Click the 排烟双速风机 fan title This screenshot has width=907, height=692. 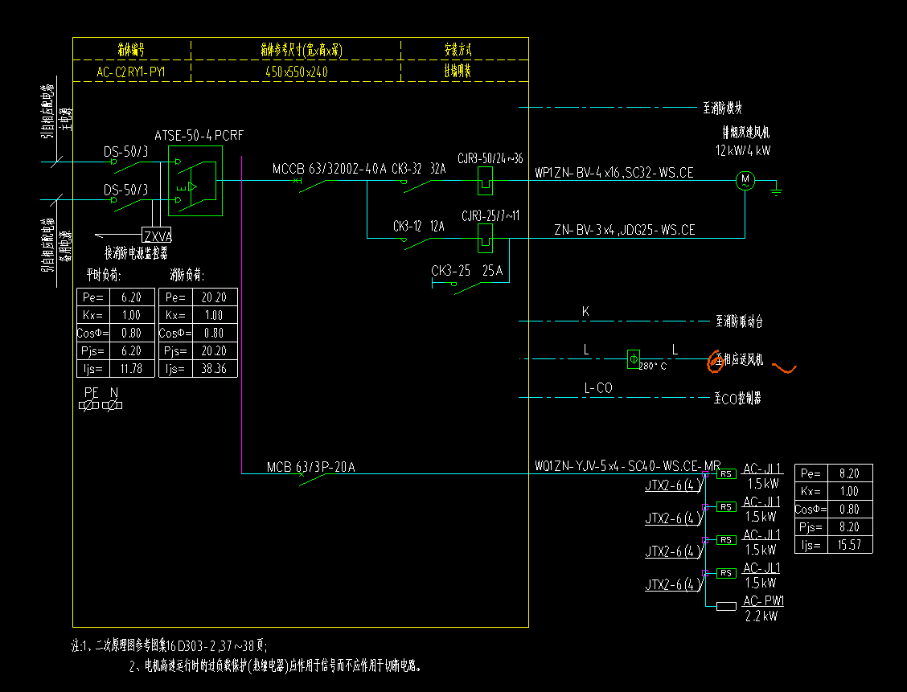(x=746, y=133)
